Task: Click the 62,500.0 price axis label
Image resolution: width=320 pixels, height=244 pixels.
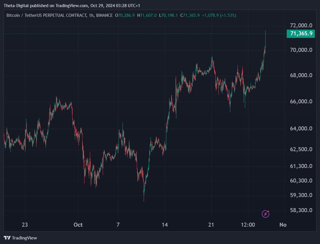Action: coord(301,149)
